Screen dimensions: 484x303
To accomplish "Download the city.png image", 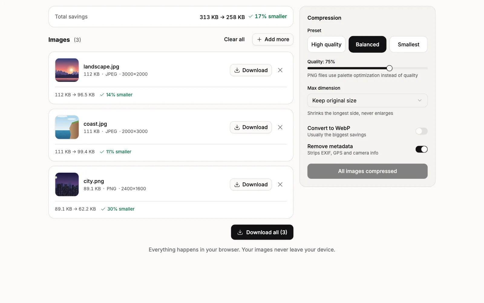I will [x=251, y=185].
